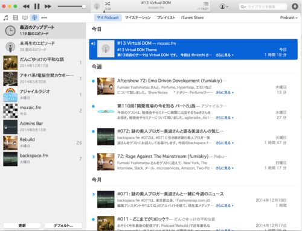Select 最近のアップデート in sidebar
302x231 pixels.
(x=43, y=30)
